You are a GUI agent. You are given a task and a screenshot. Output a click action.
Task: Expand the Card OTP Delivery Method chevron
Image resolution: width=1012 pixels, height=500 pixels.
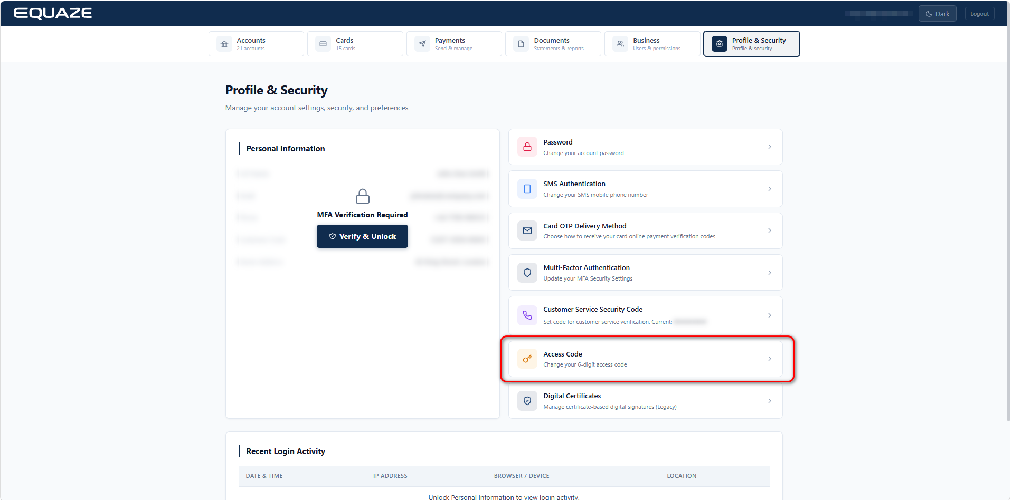[x=770, y=230]
